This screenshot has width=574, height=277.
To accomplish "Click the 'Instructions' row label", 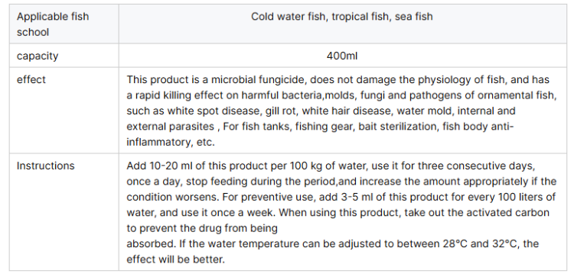I will click(45, 166).
